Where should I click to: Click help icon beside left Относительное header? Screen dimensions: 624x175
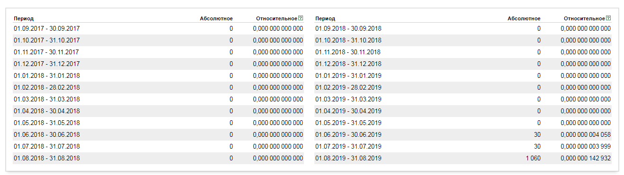click(x=301, y=18)
